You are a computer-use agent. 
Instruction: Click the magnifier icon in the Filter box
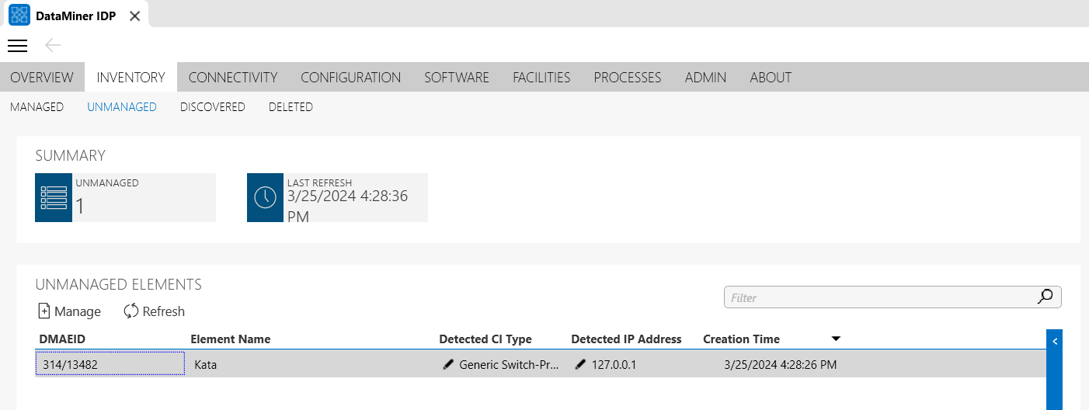coord(1046,297)
